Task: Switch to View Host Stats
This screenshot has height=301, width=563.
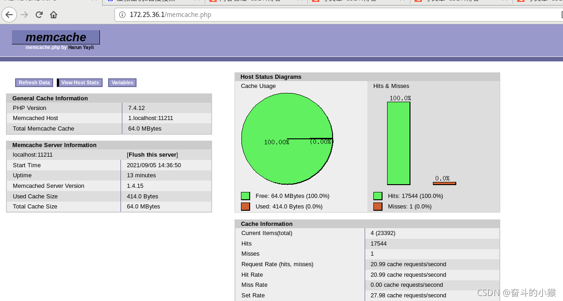Action: pos(80,82)
